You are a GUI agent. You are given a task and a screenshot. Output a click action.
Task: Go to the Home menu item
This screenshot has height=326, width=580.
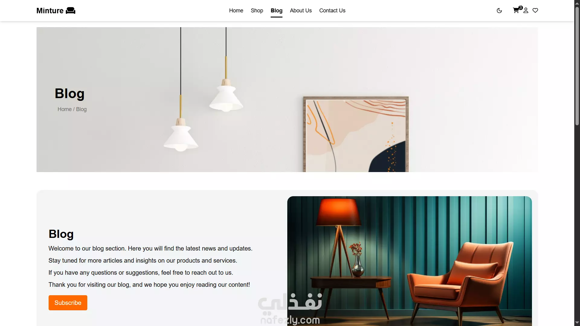(x=236, y=11)
